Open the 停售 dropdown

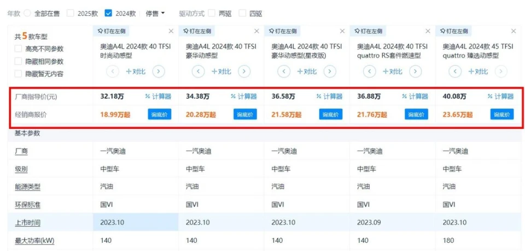click(155, 14)
